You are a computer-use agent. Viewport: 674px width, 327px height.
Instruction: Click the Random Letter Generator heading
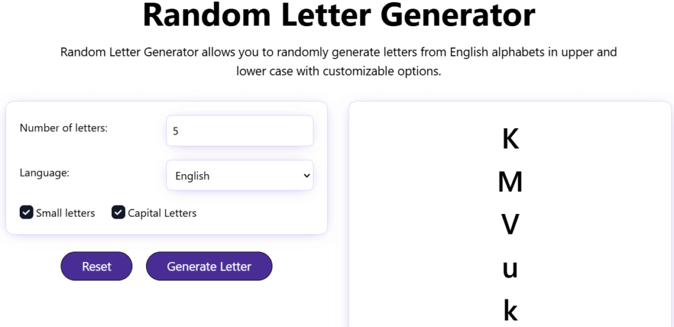click(x=339, y=16)
